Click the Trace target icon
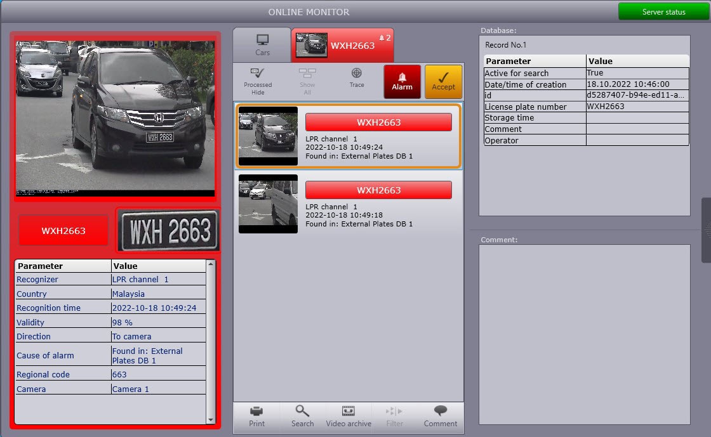 [357, 74]
